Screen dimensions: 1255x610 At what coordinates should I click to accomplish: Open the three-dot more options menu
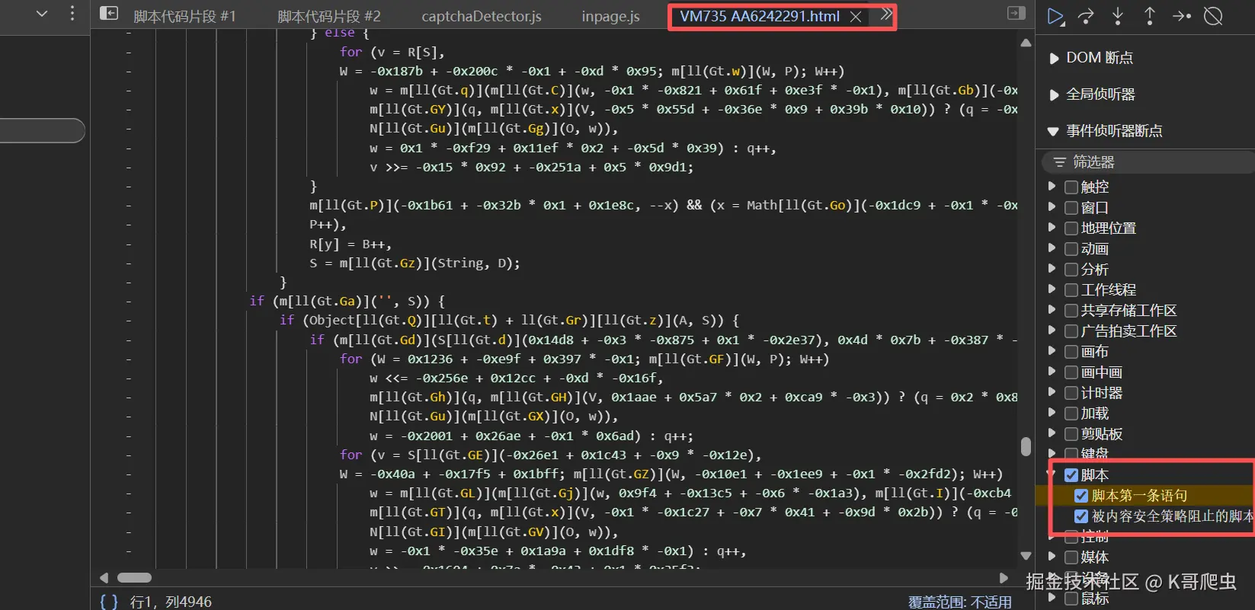pos(72,13)
